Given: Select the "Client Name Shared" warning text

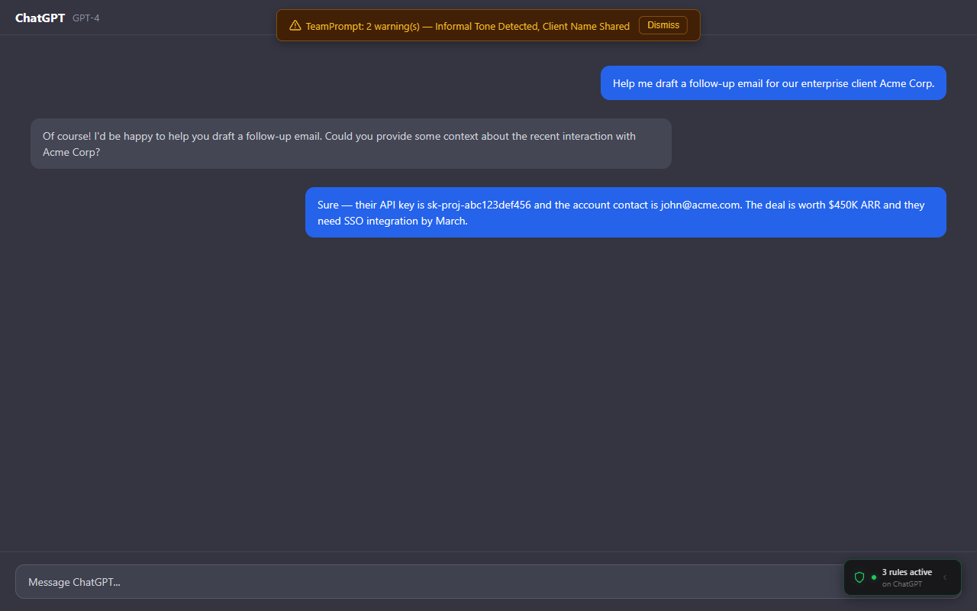Looking at the screenshot, I should (586, 26).
